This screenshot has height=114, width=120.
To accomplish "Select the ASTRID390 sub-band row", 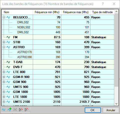I will pyautogui.click(x=58, y=57).
